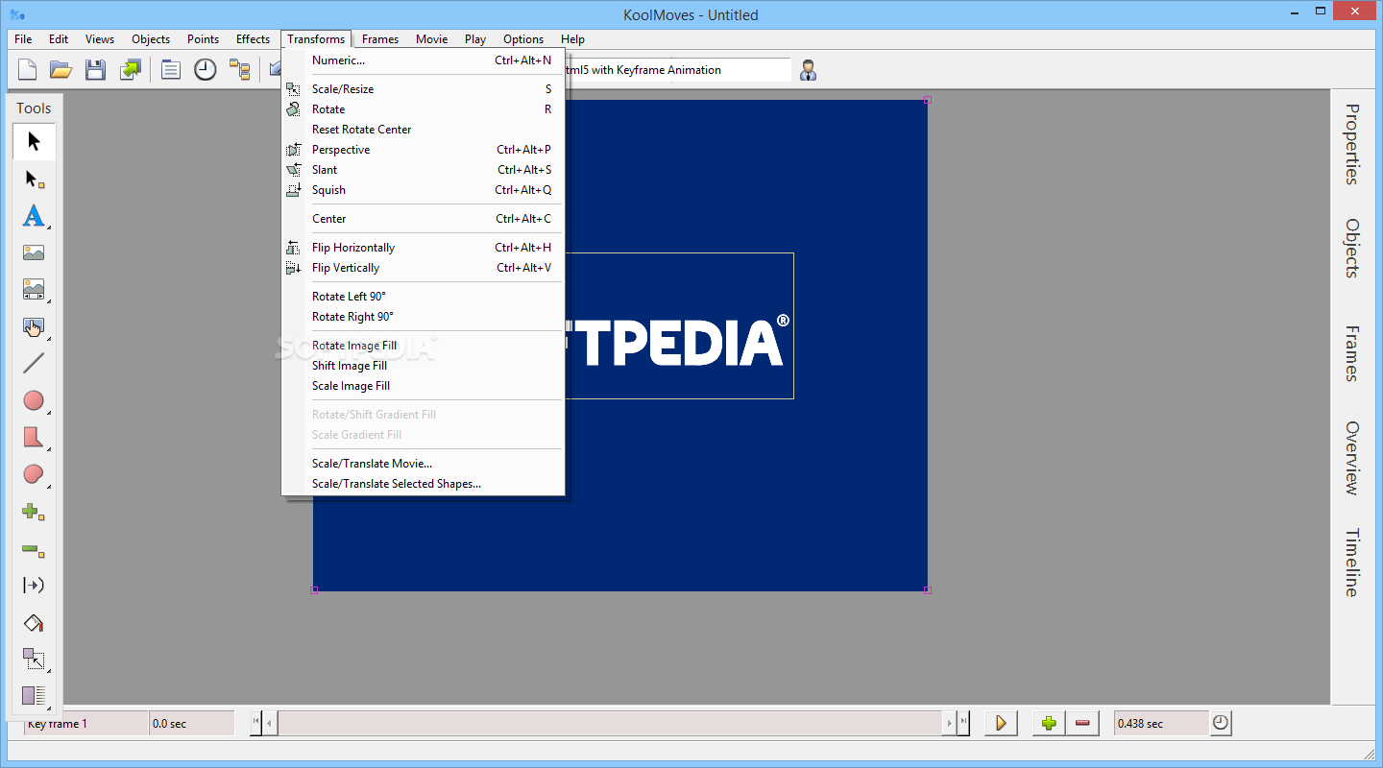This screenshot has height=768, width=1383.
Task: Expand the Frames side panel tab
Action: [1351, 353]
